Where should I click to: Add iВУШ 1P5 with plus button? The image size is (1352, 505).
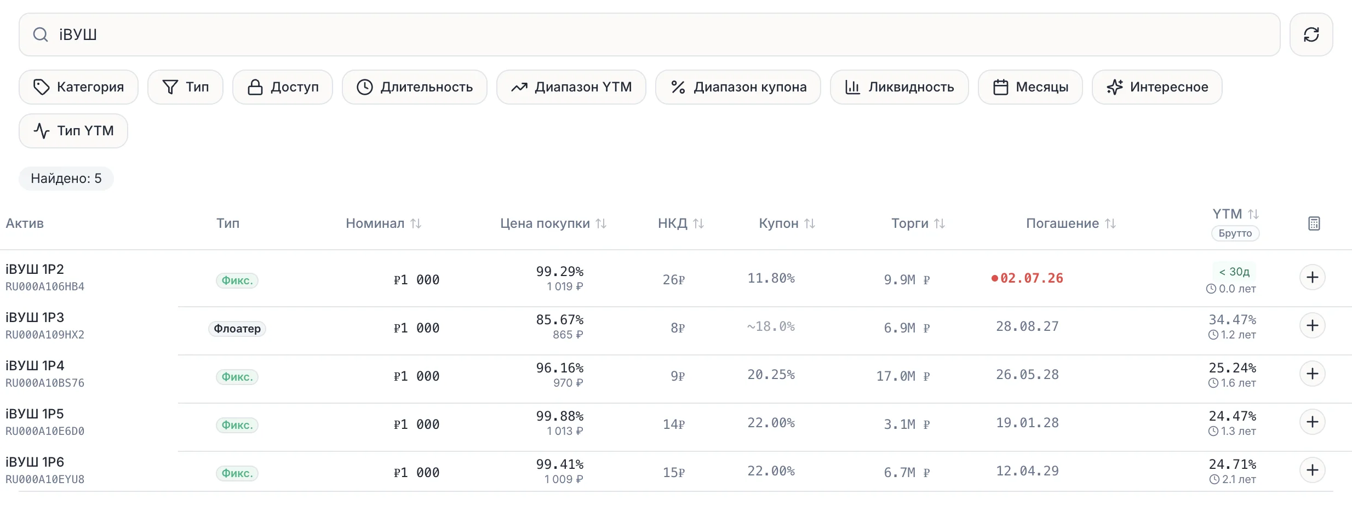pyautogui.click(x=1312, y=422)
